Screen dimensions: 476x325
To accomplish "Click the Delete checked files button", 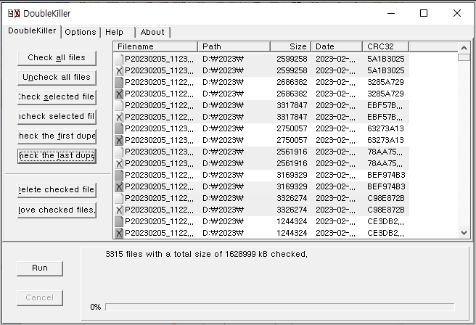I will coord(57,190).
